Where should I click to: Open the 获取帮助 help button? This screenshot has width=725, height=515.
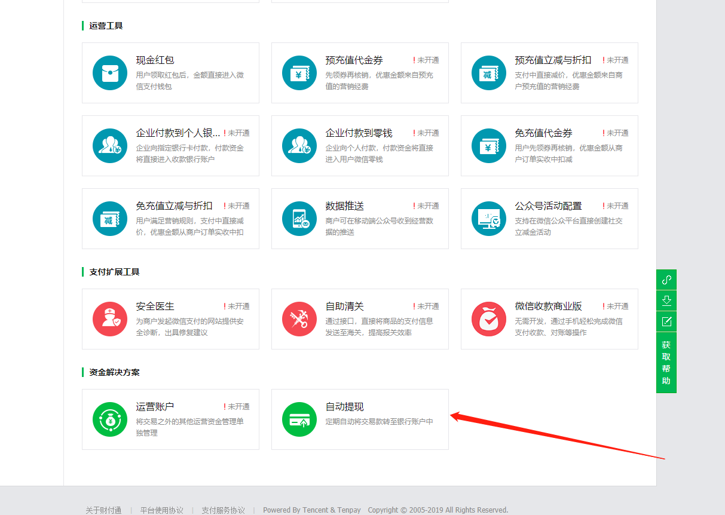666,363
